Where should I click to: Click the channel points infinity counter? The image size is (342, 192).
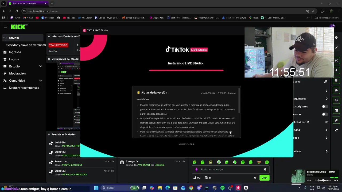(x=197, y=178)
